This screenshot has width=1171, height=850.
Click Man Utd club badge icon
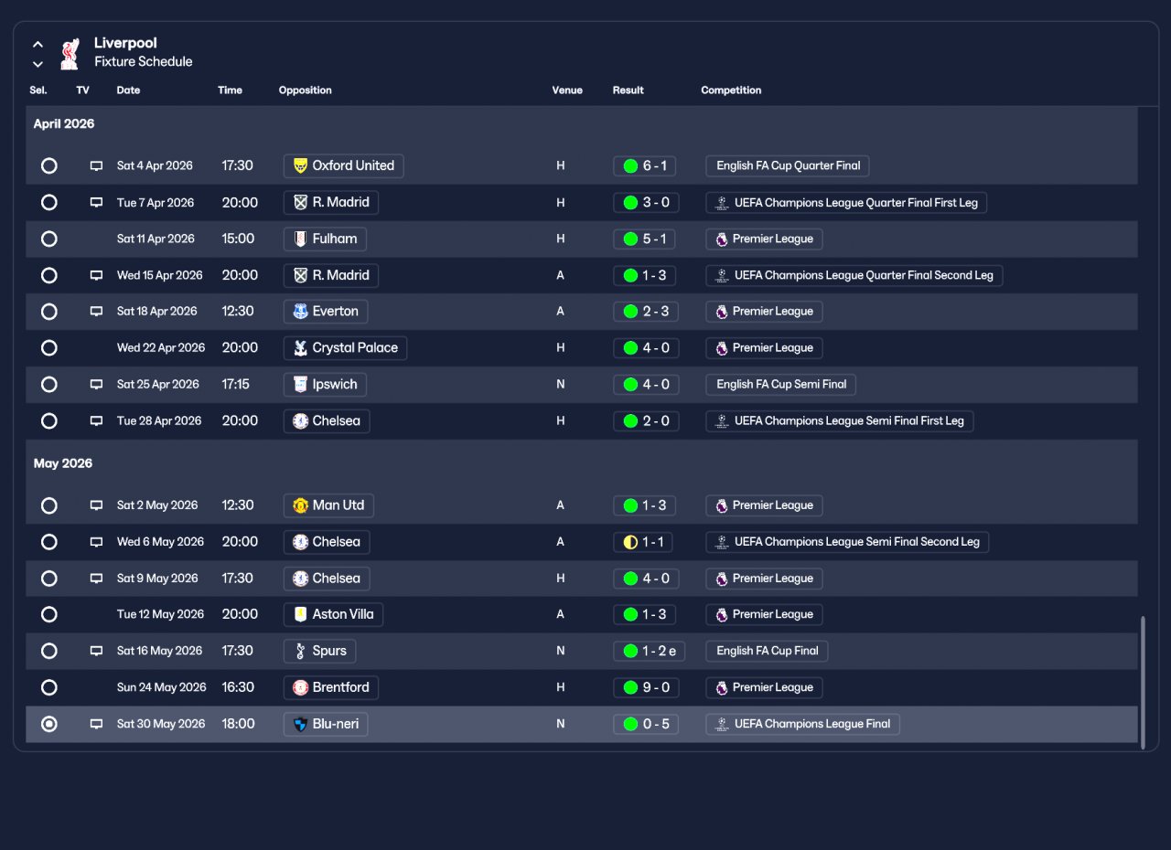pyautogui.click(x=300, y=505)
